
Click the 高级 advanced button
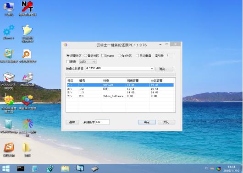tap(72, 122)
